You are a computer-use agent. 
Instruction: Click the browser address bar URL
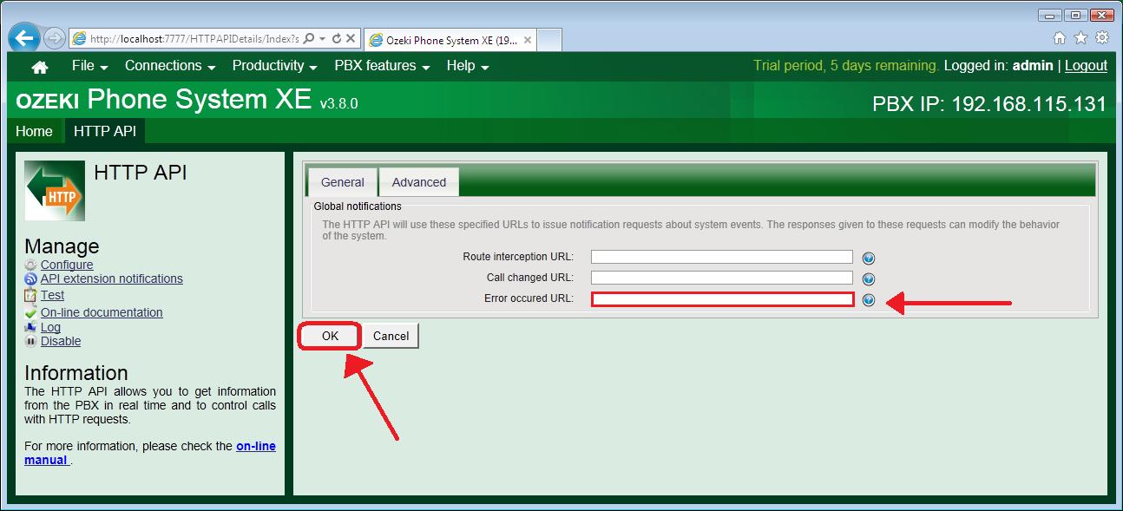tap(194, 39)
